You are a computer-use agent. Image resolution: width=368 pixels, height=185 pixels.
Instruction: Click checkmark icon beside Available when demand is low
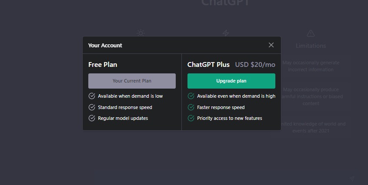(x=92, y=96)
